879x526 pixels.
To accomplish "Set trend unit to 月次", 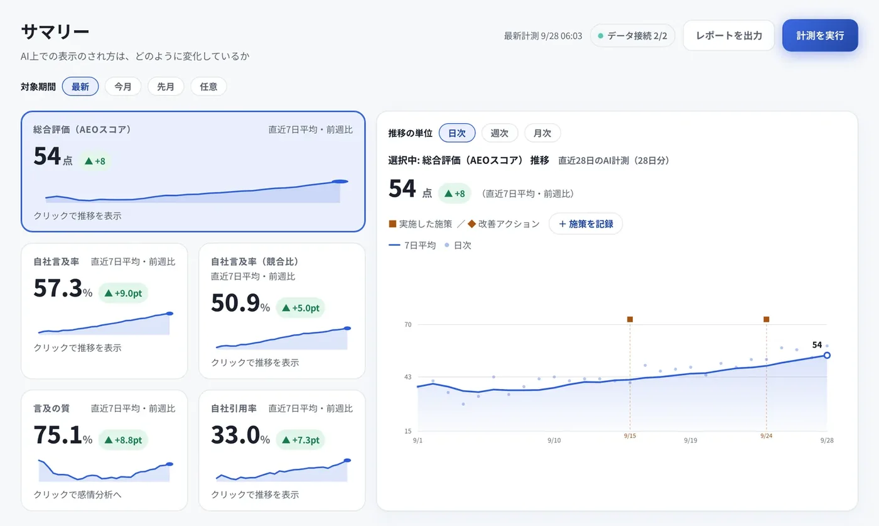I will coord(542,133).
